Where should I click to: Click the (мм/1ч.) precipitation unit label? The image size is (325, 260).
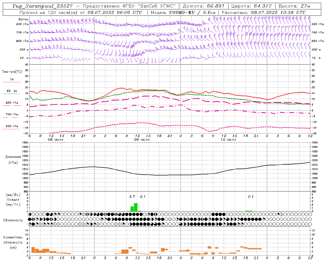[13, 204]
